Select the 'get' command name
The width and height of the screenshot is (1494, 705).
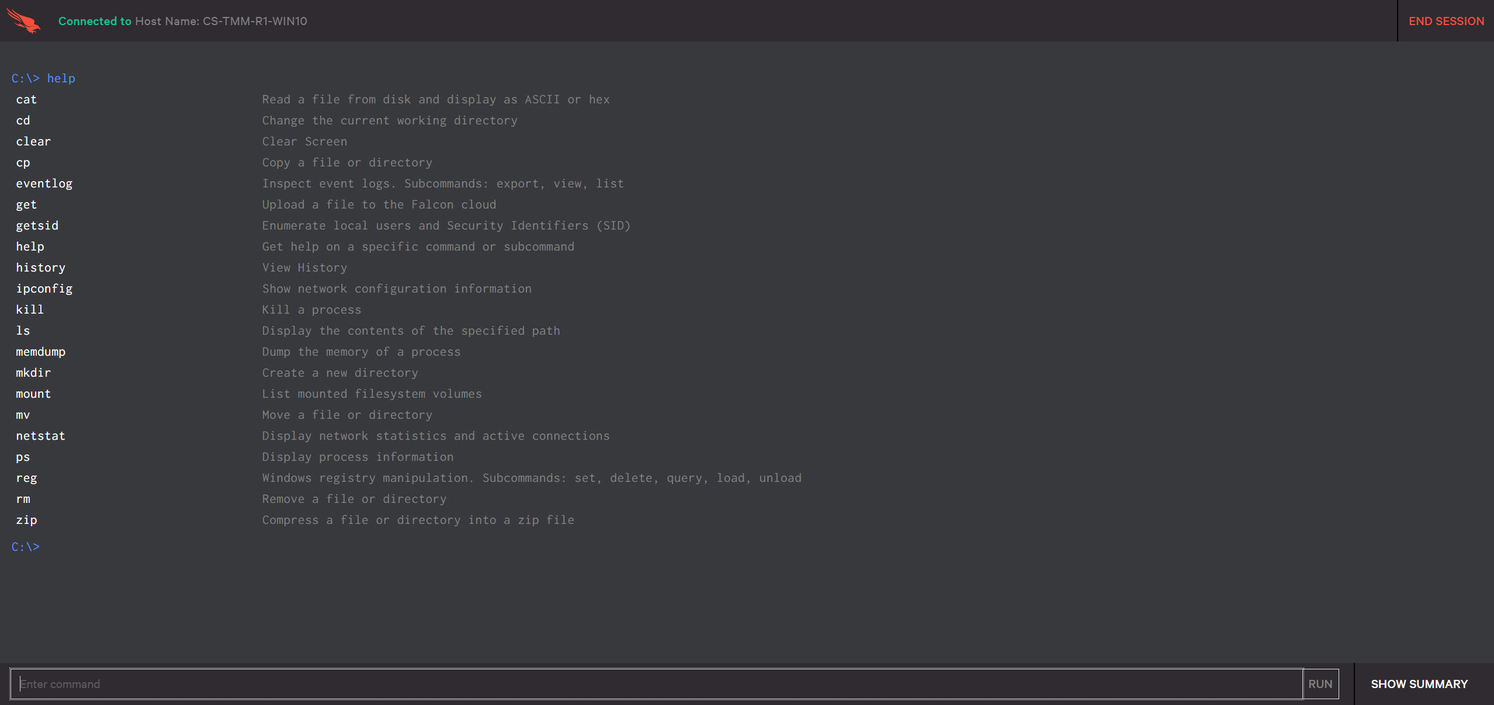coord(26,204)
